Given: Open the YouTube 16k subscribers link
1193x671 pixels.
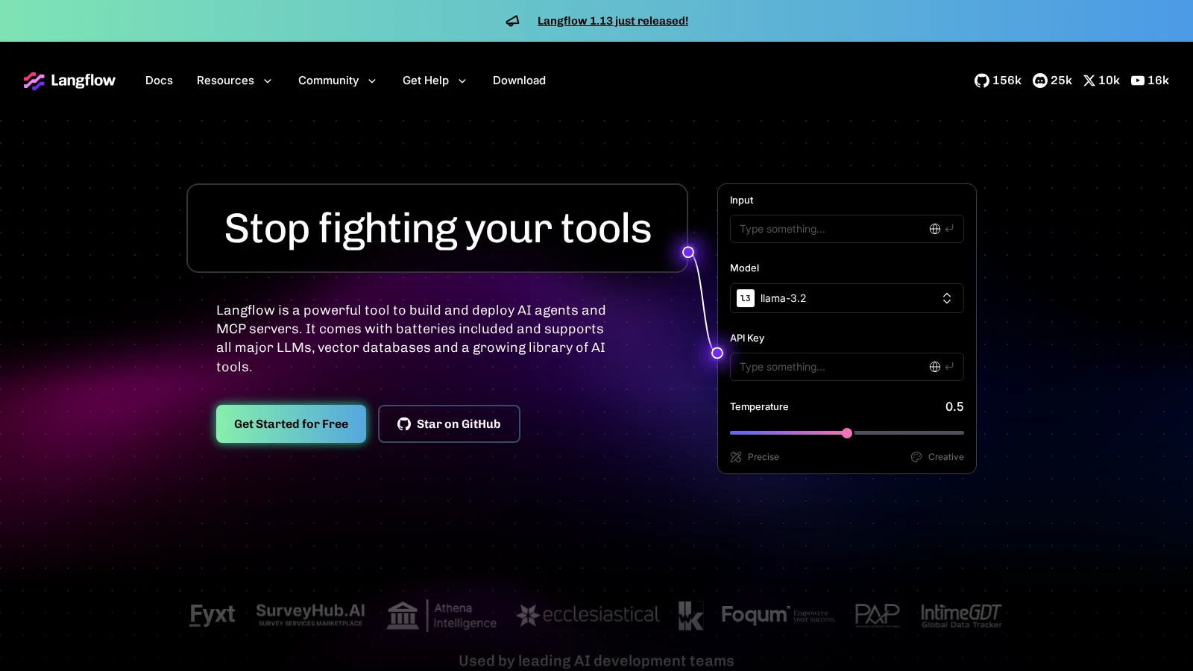Looking at the screenshot, I should 1150,81.
